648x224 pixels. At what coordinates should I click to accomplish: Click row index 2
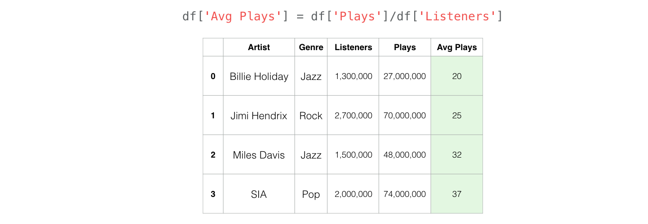click(x=213, y=155)
